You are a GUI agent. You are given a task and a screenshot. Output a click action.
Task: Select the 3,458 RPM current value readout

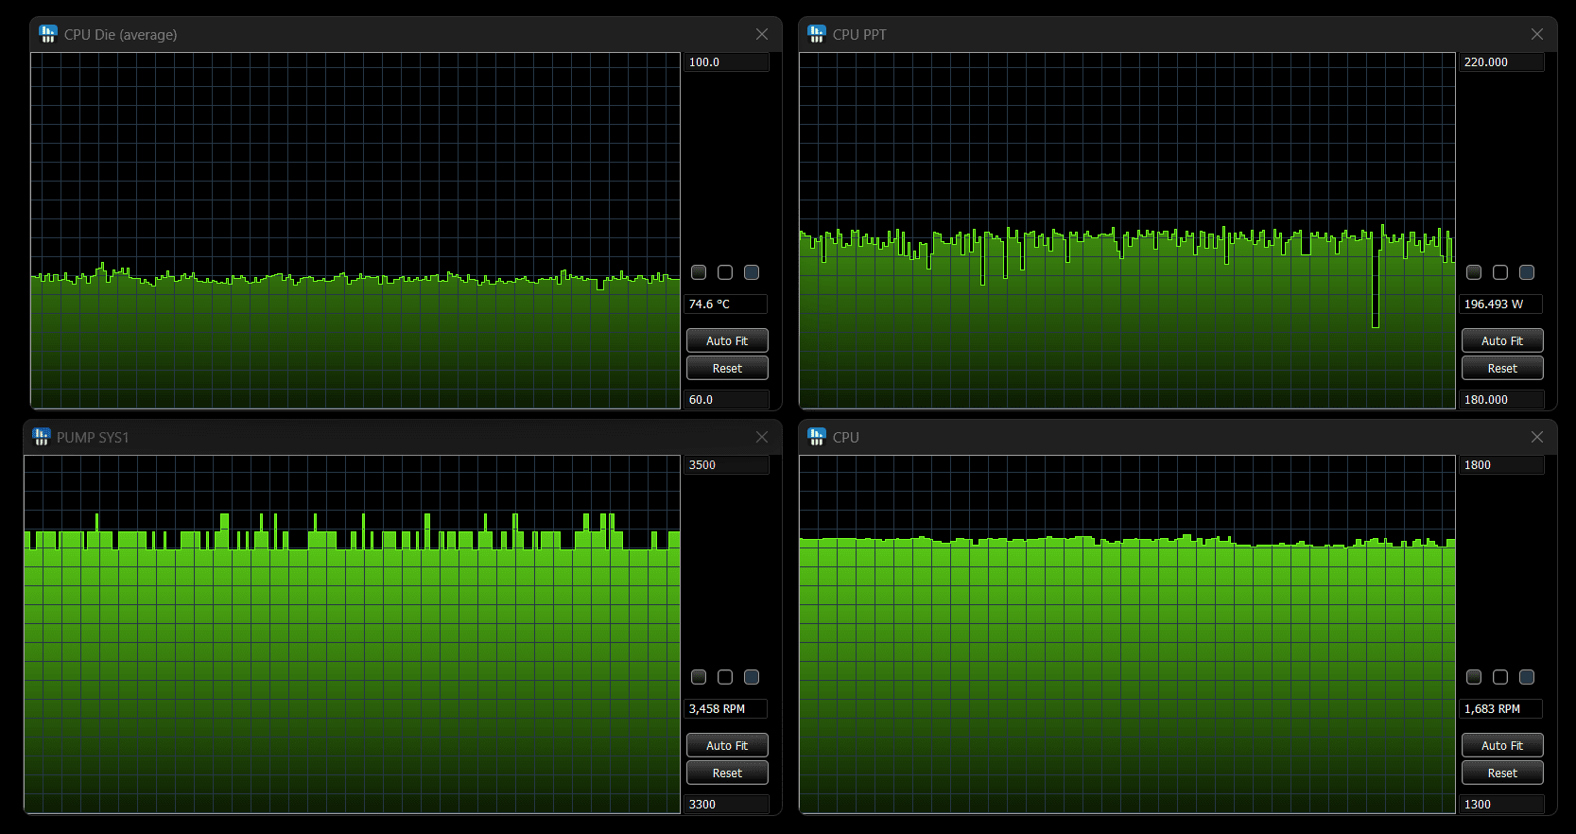(x=726, y=709)
